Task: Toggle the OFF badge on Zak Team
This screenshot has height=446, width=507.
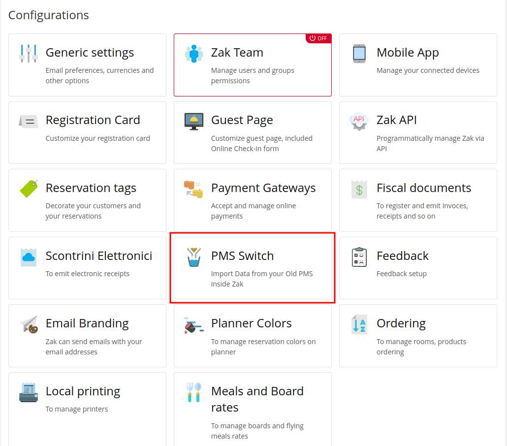Action: pos(318,38)
